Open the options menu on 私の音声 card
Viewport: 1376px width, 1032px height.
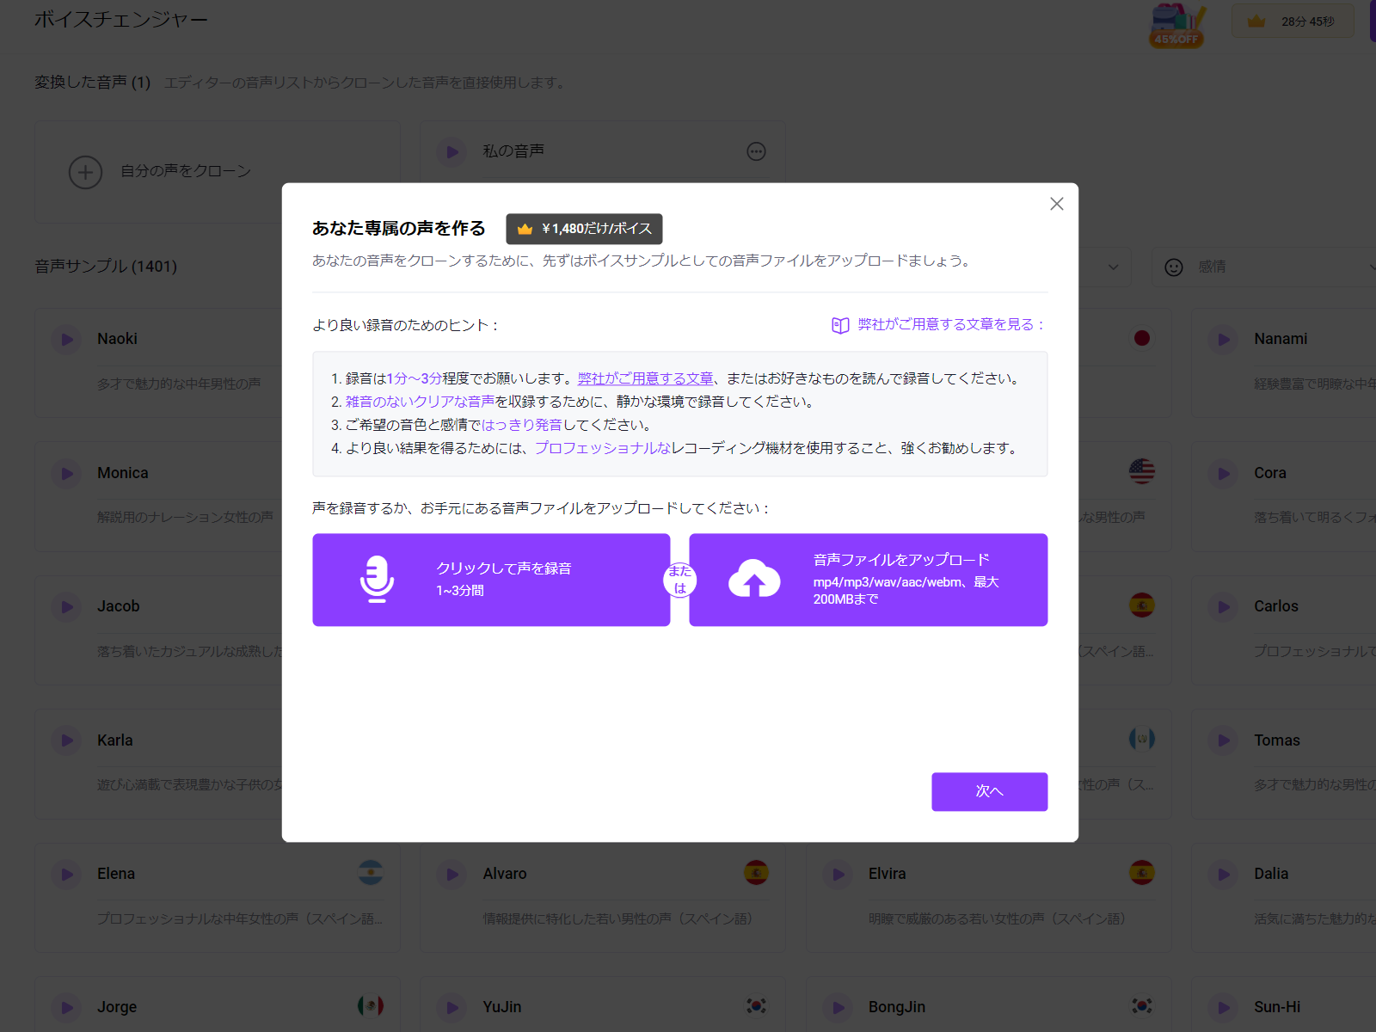756,151
